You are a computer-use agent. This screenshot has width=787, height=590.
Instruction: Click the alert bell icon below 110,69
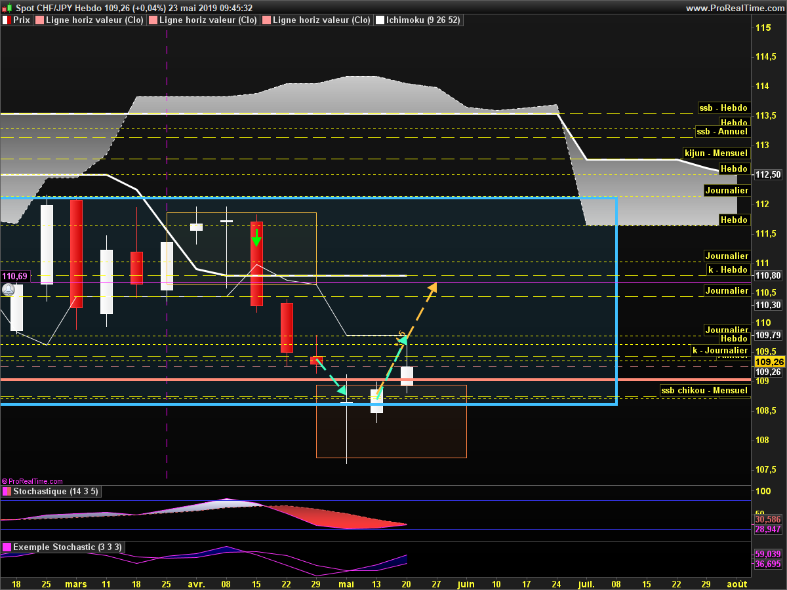pyautogui.click(x=9, y=288)
